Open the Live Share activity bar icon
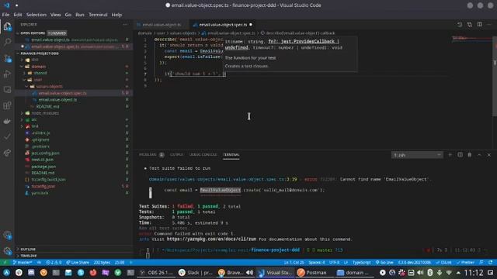The image size is (497, 279). click(7, 153)
